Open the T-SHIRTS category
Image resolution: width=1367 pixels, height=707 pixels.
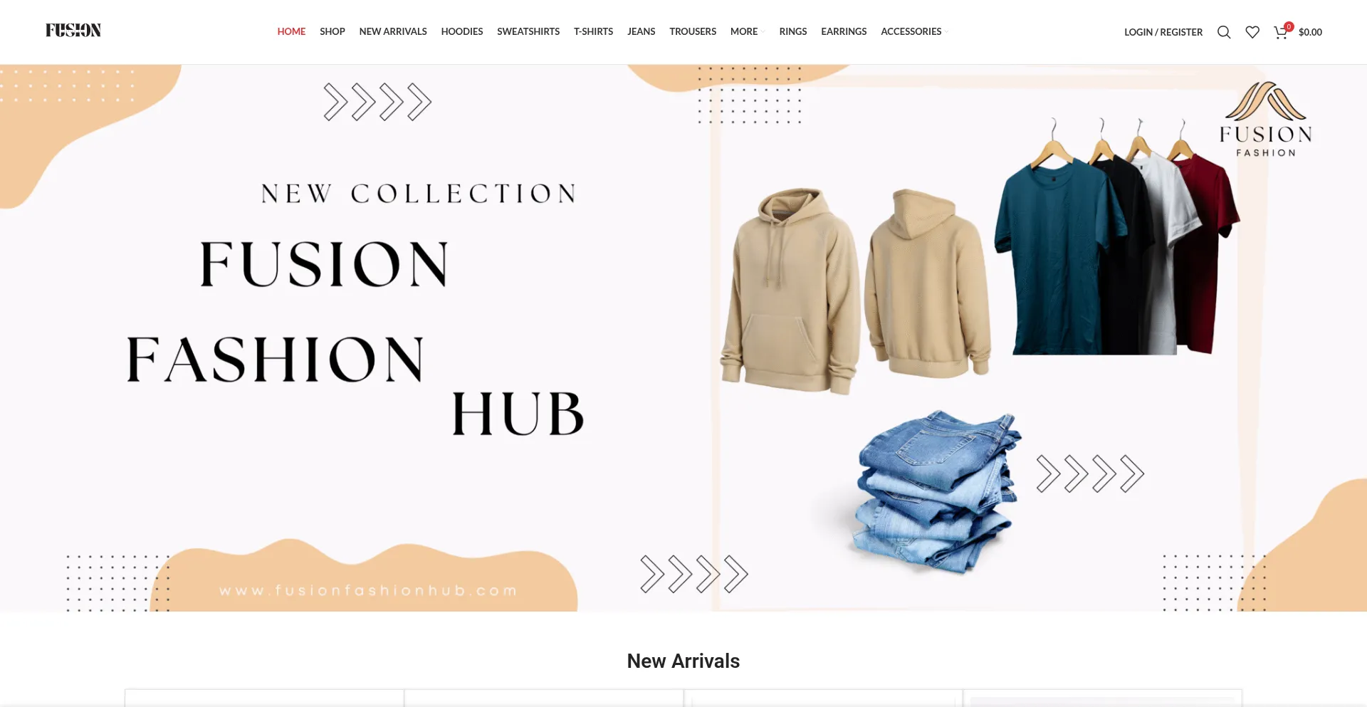[x=593, y=31]
